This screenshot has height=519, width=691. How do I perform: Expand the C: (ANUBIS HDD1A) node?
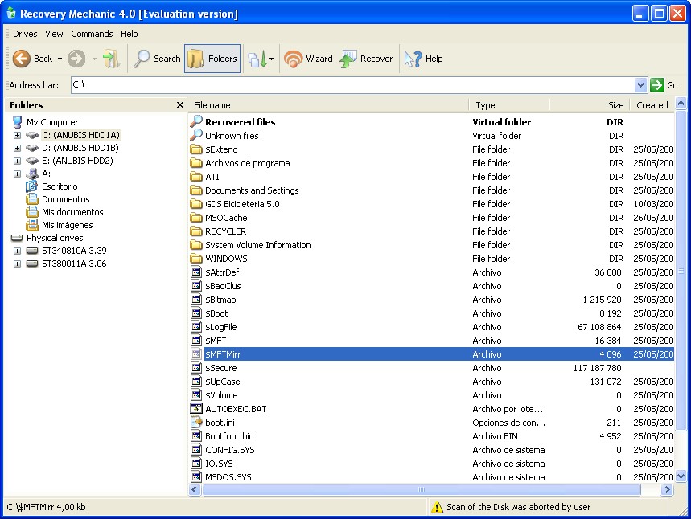tap(17, 135)
